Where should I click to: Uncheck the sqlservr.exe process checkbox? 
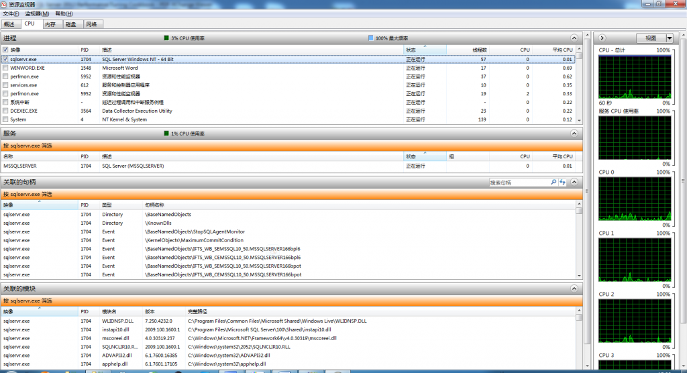pos(5,59)
